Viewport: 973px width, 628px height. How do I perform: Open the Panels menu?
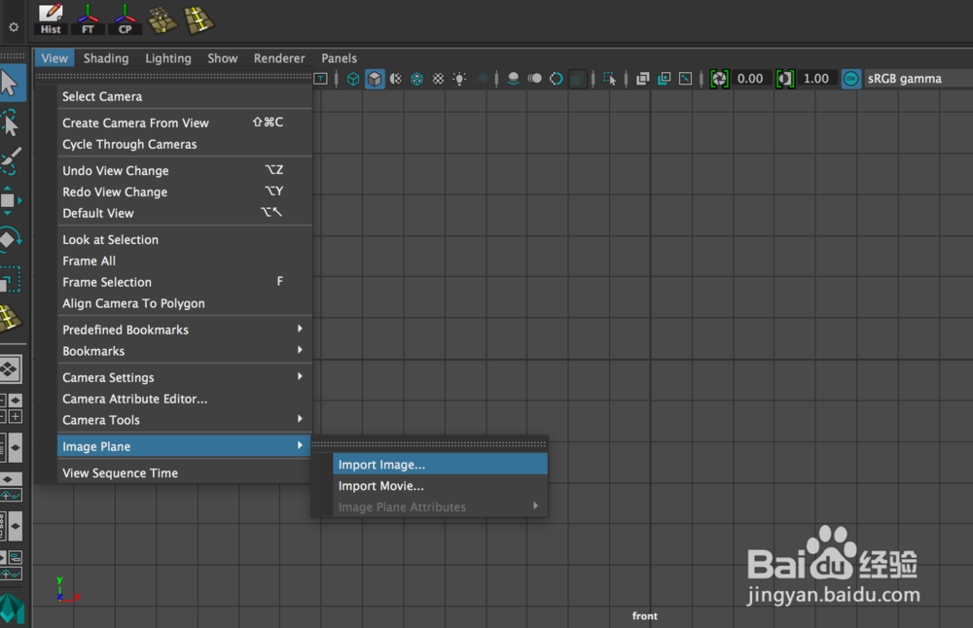tap(339, 58)
